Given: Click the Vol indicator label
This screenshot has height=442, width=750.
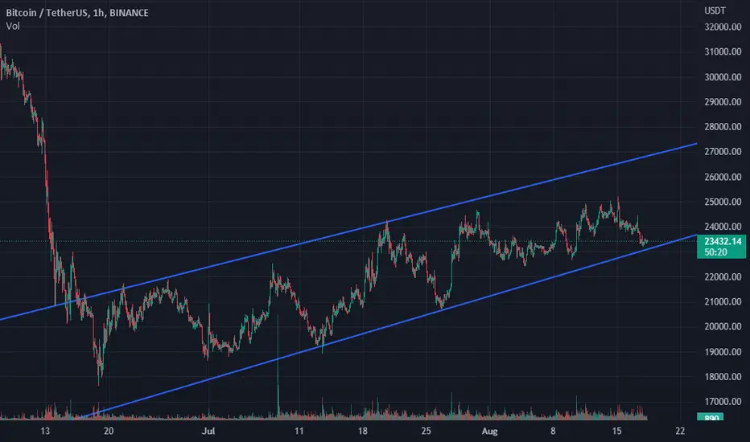Looking at the screenshot, I should click(13, 27).
